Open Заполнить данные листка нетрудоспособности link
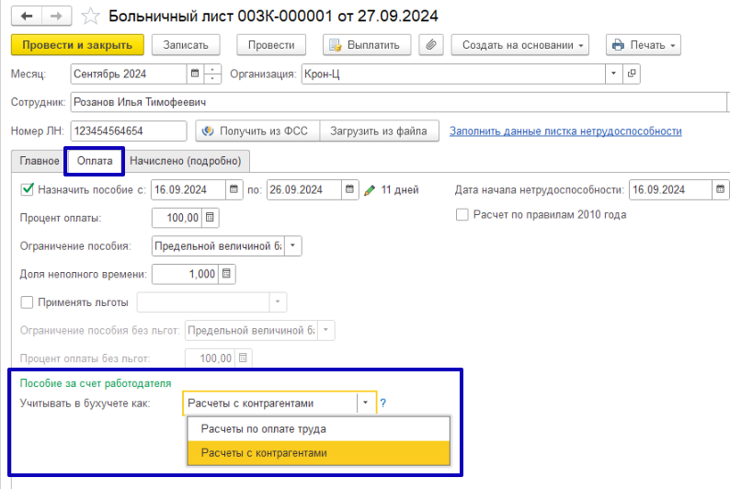The height and width of the screenshot is (489, 730). (565, 131)
